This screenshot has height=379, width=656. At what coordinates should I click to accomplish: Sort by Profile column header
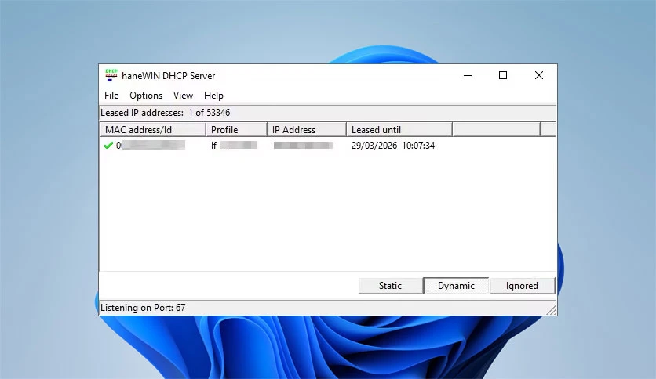(x=236, y=130)
